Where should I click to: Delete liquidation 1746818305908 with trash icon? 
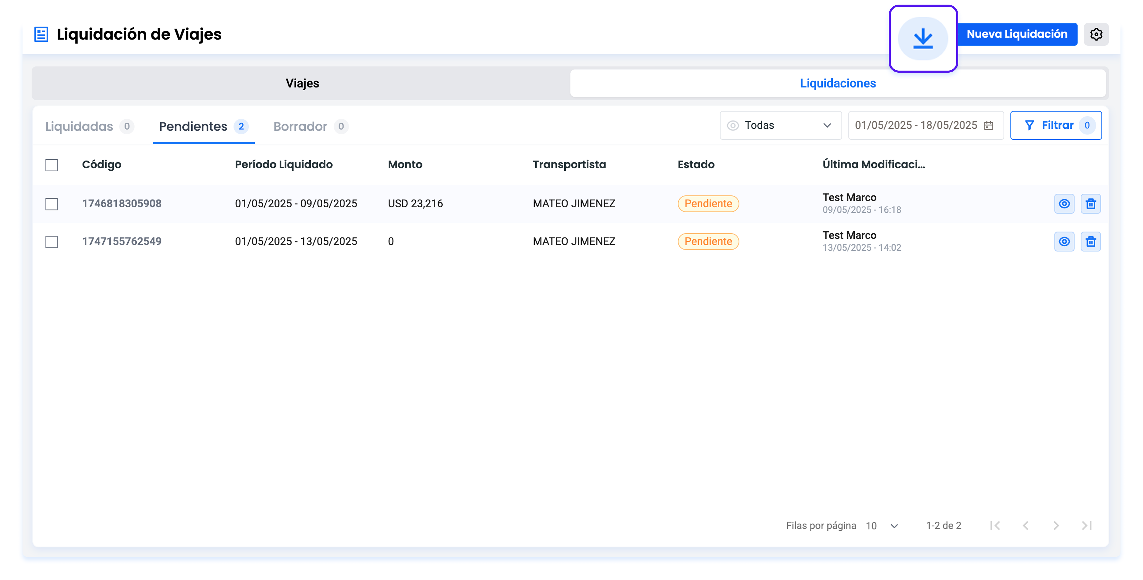tap(1090, 204)
